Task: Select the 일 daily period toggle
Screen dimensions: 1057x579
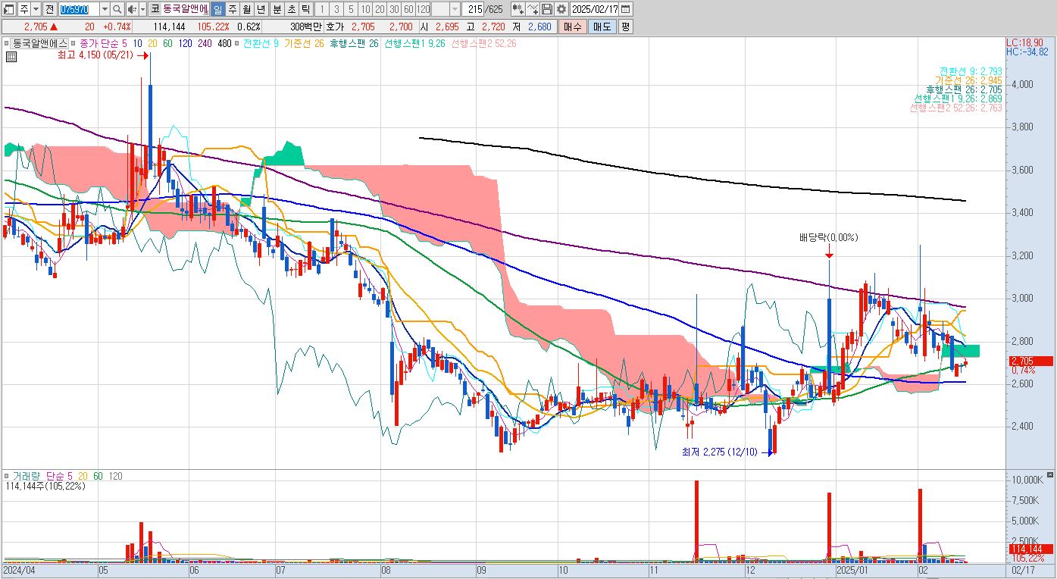Action: point(217,9)
